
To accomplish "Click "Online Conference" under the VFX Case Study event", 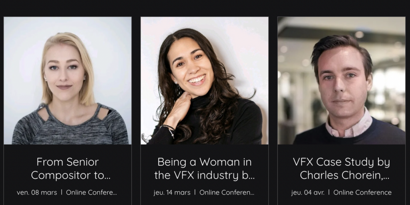I will 362,193.
